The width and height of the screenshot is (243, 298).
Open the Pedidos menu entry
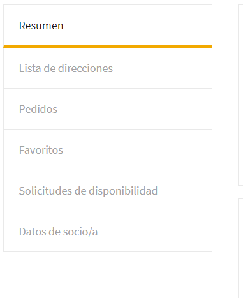tap(108, 109)
